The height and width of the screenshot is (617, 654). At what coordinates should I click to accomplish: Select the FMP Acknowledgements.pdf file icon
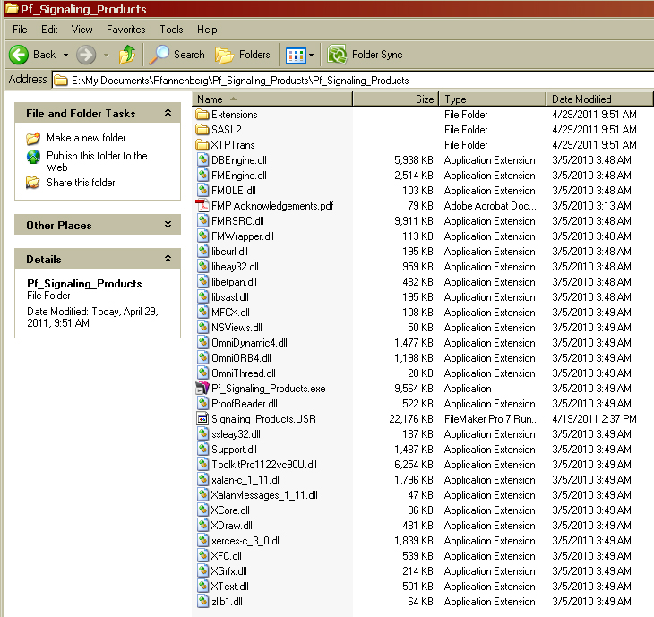202,206
